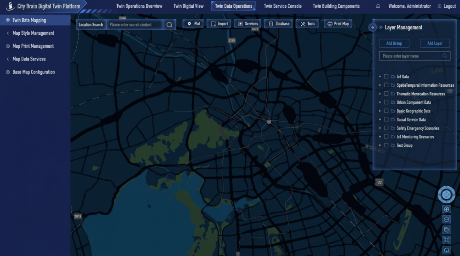Expand the Basic Geographic Data node
460x256 pixels.
380,111
